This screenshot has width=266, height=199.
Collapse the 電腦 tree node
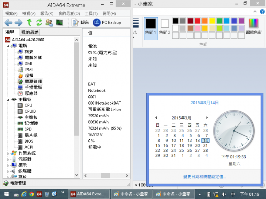click(x=8, y=46)
